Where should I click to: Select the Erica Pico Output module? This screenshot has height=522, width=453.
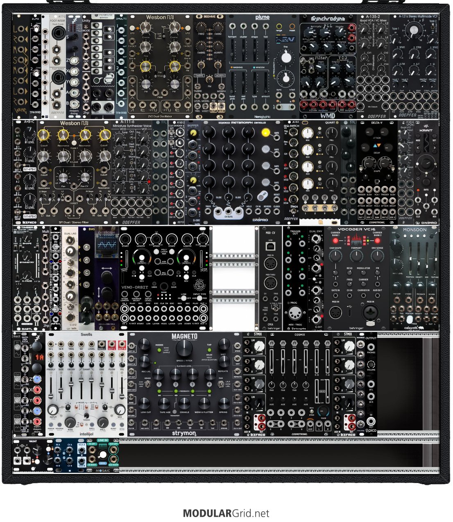[371, 385]
